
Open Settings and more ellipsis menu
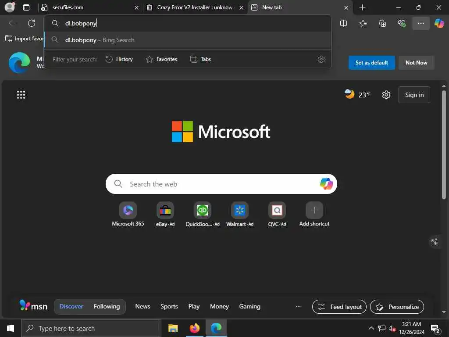pos(420,23)
